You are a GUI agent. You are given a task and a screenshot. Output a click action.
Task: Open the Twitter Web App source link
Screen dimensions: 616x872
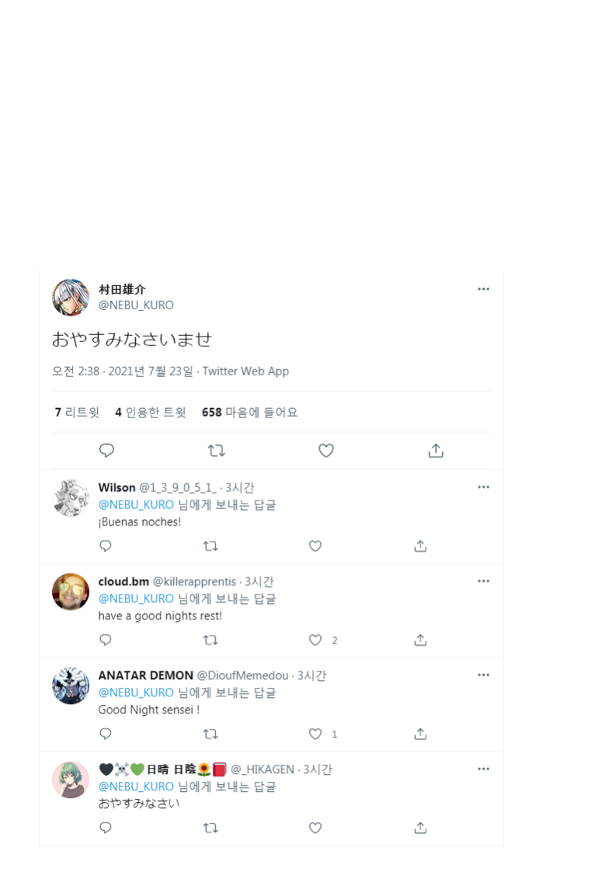(245, 371)
